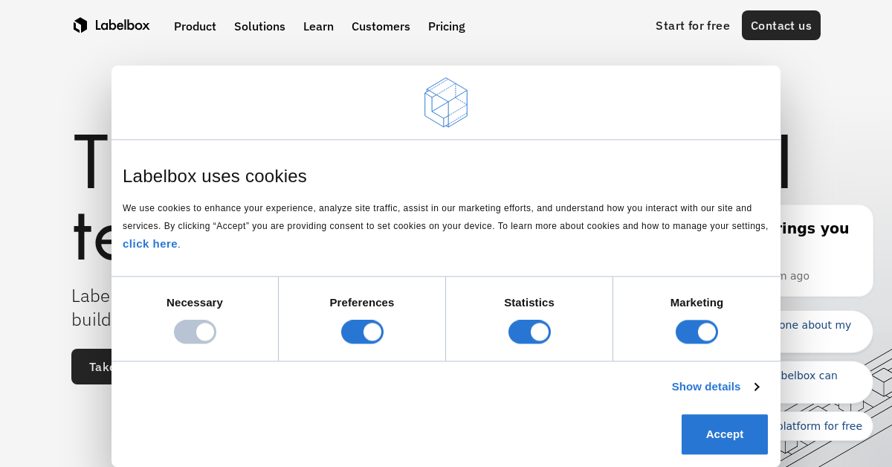Select chat option containing 'belbox can'
892x467 pixels.
[x=825, y=382]
